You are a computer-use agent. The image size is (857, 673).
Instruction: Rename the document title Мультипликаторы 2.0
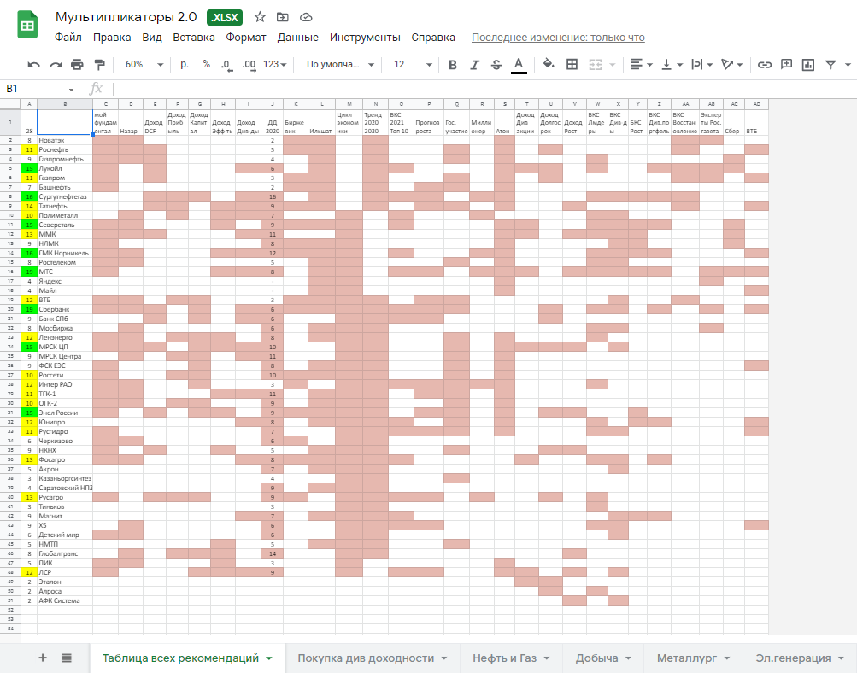point(126,17)
